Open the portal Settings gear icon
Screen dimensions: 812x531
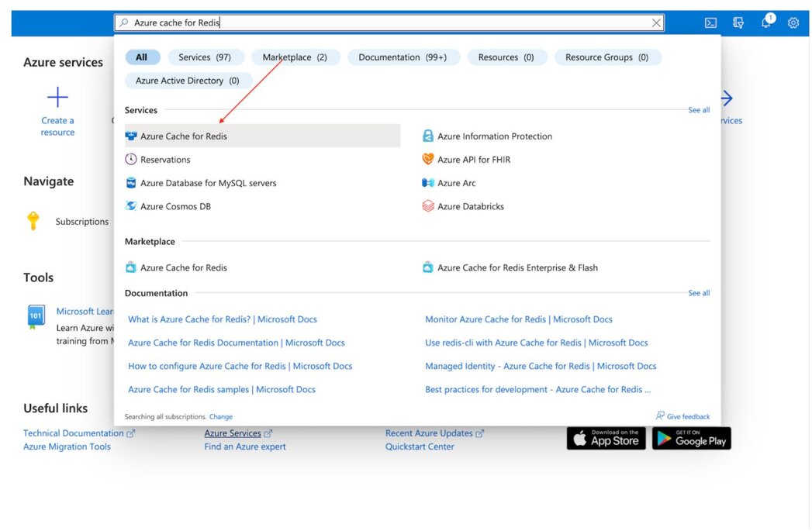793,22
